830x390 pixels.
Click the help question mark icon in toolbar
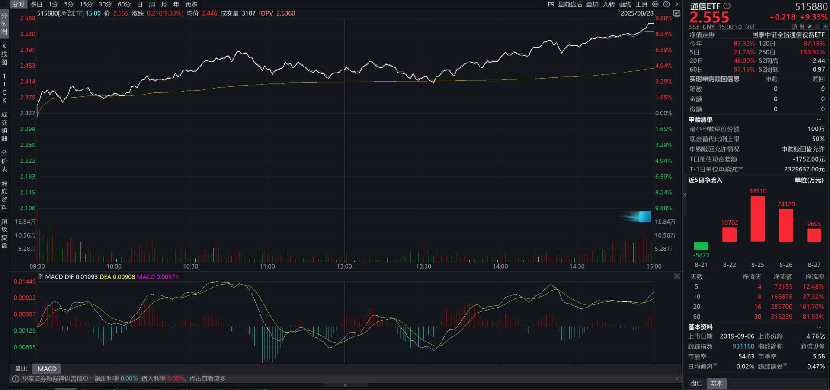pos(667,4)
